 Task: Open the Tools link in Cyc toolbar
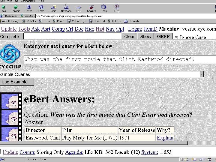(24, 29)
